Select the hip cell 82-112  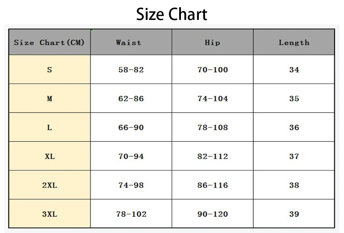(x=212, y=156)
